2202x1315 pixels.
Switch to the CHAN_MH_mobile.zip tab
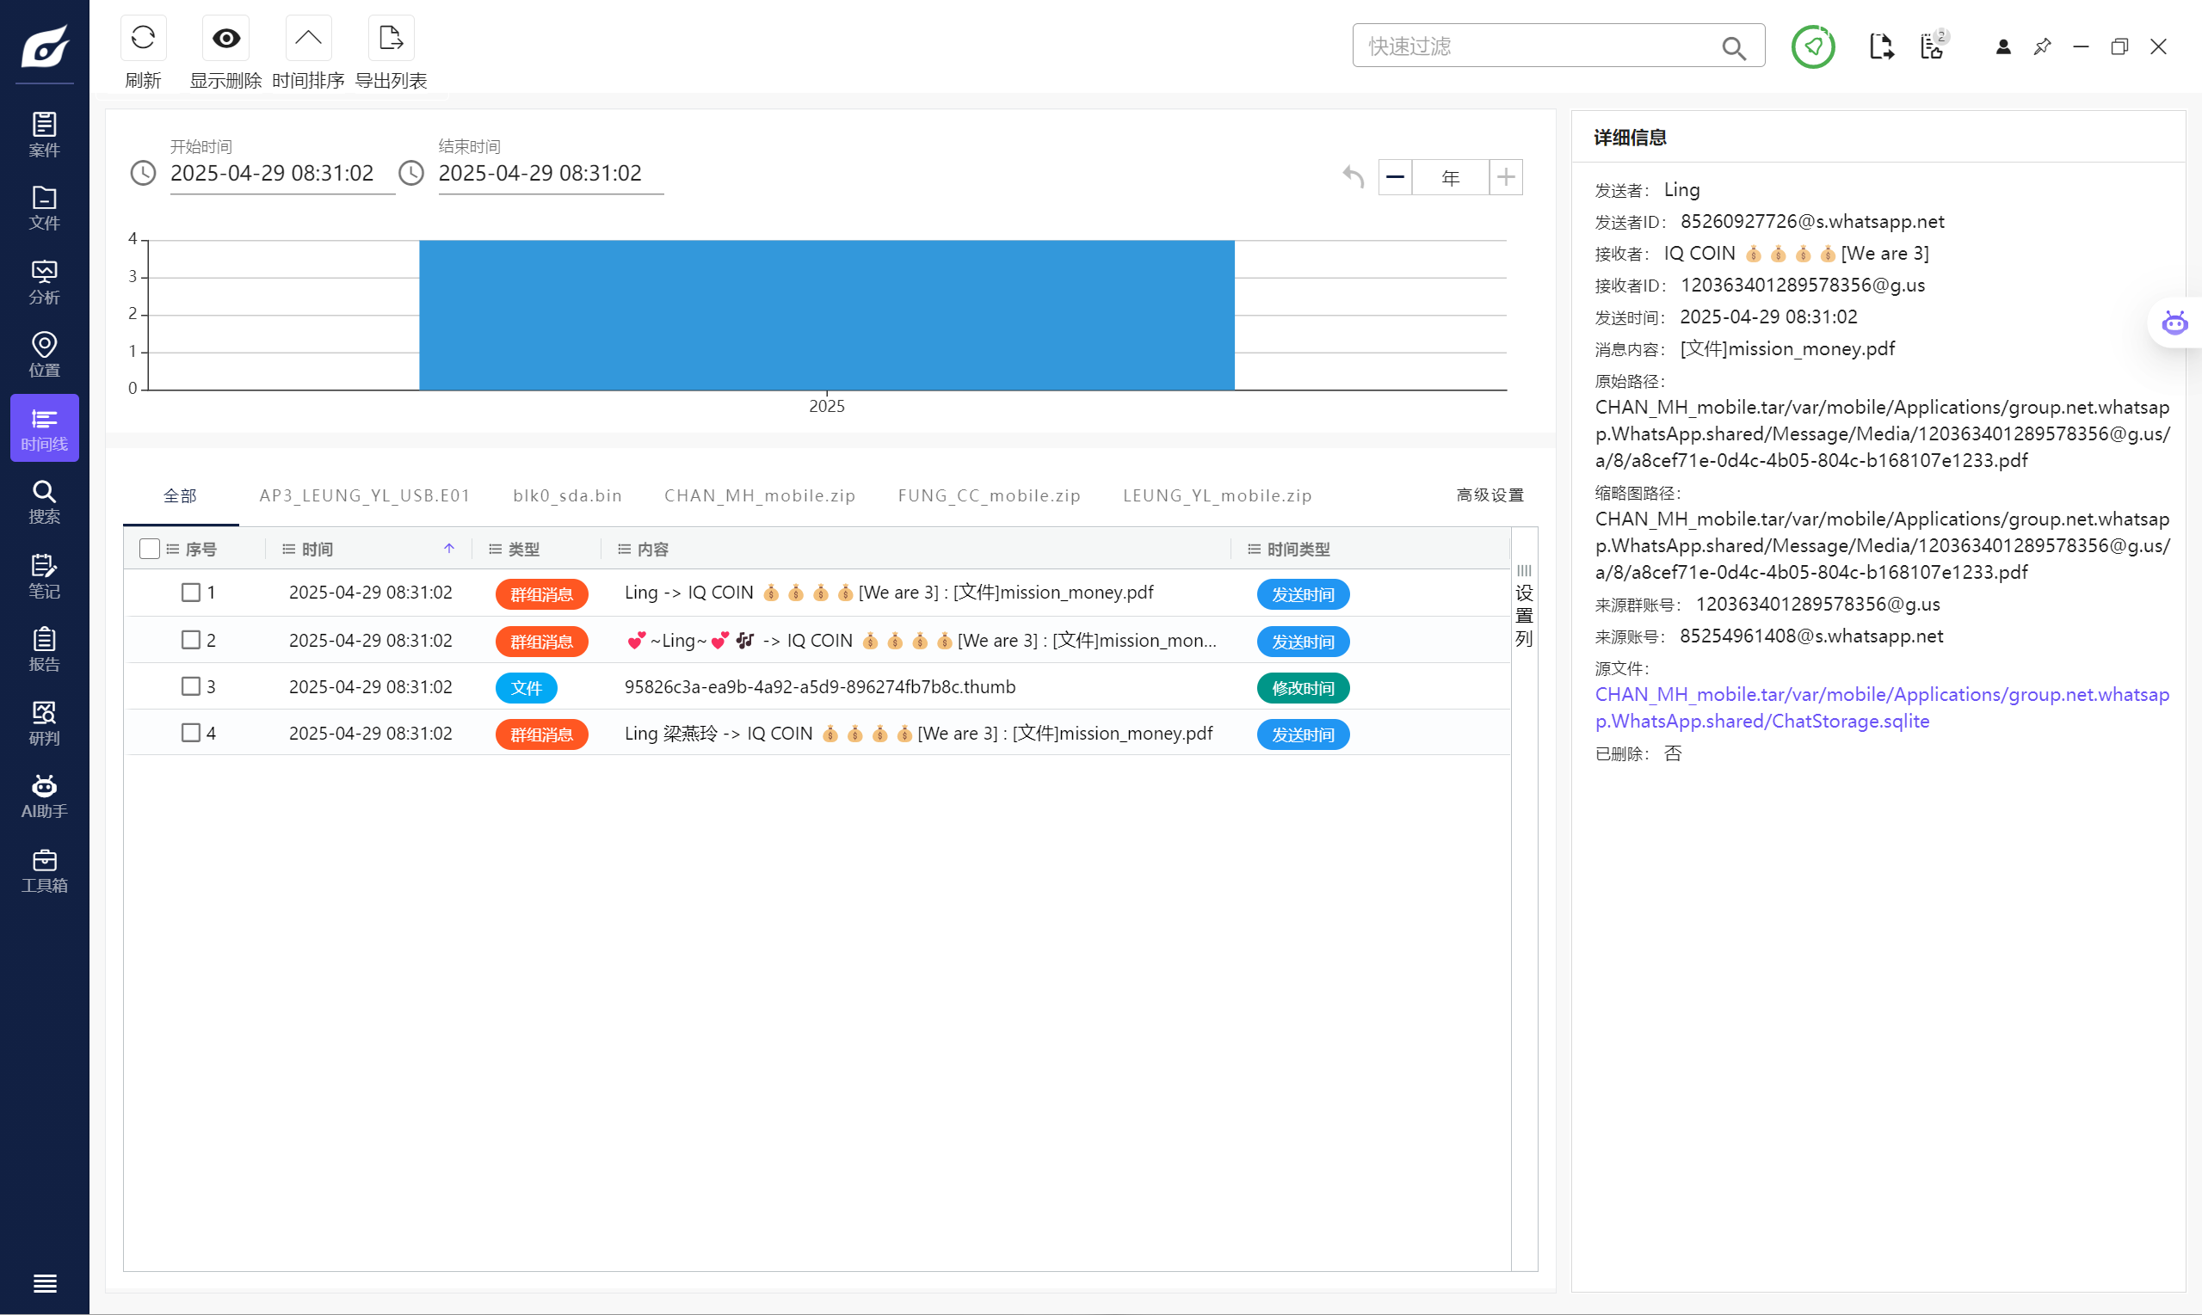(760, 495)
